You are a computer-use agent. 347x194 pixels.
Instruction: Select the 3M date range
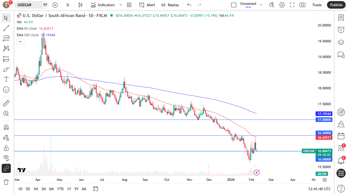pyautogui.click(x=44, y=189)
